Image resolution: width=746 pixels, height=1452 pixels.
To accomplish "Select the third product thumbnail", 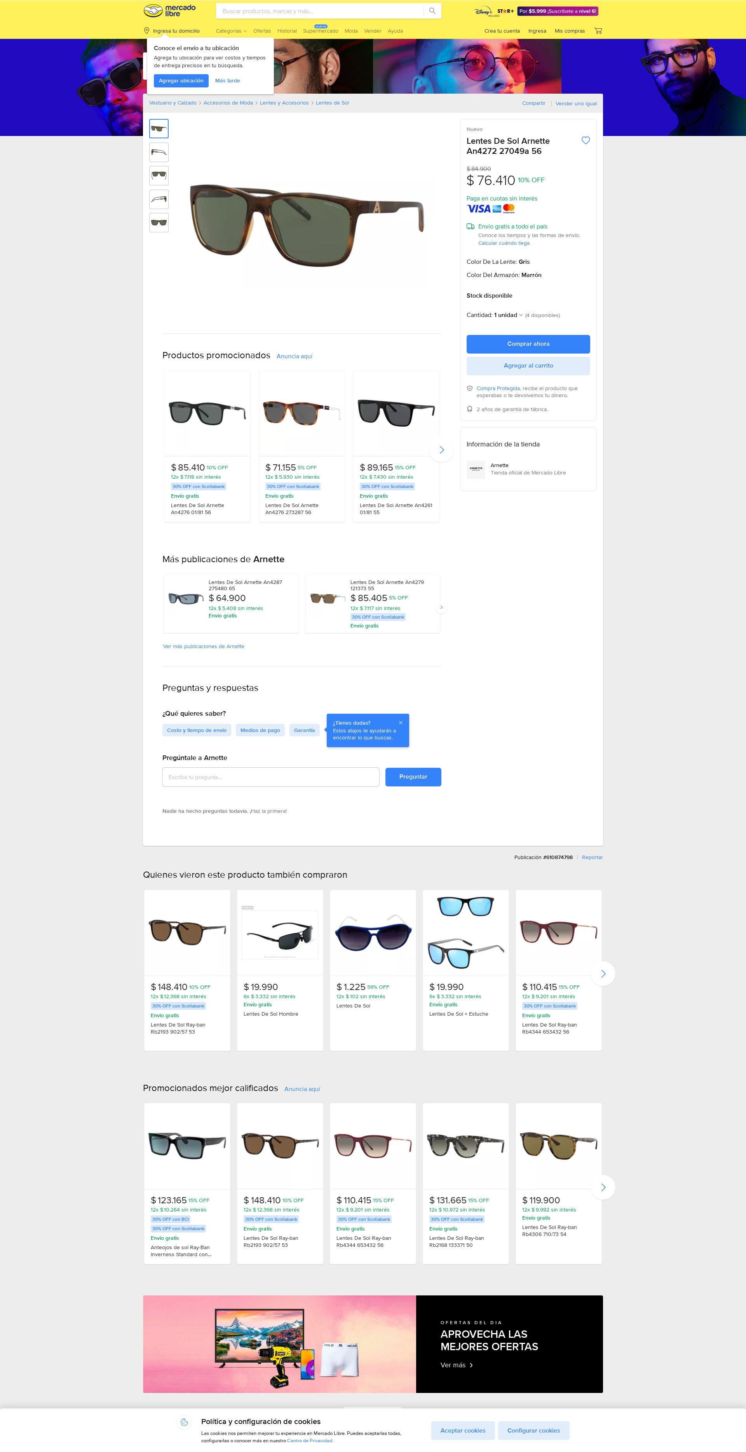I will click(x=159, y=176).
